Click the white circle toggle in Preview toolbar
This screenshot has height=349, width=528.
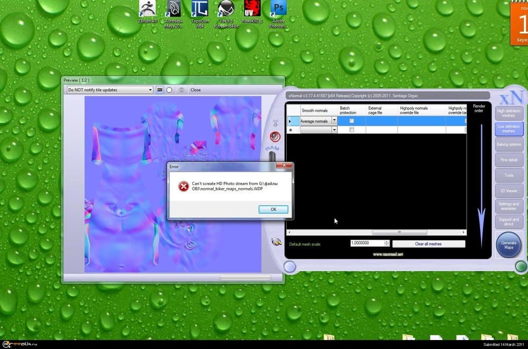[x=169, y=90]
